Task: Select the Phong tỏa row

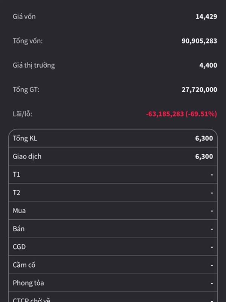Action: 113,283
